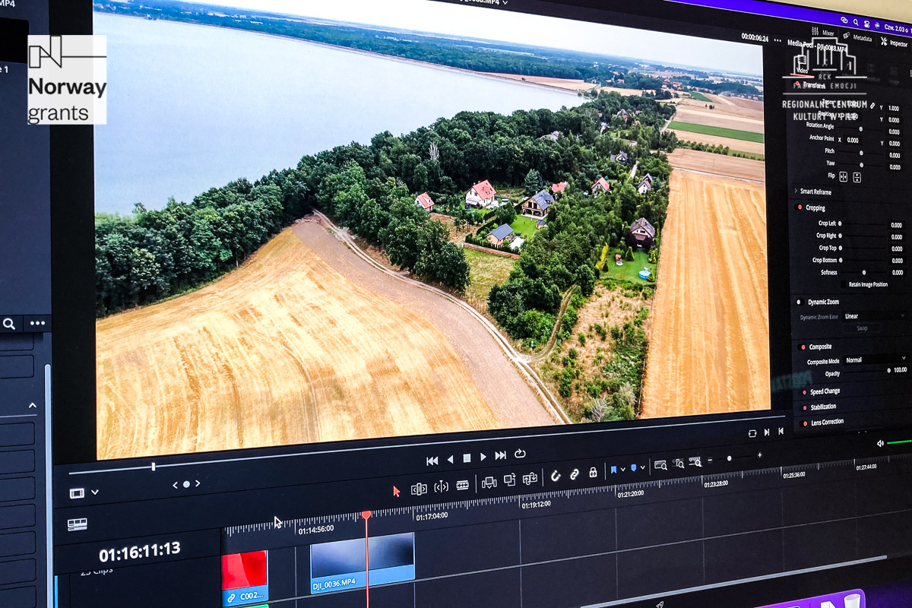Jump to first frame in viewer
Viewport: 912px width, 608px height.
tap(432, 461)
